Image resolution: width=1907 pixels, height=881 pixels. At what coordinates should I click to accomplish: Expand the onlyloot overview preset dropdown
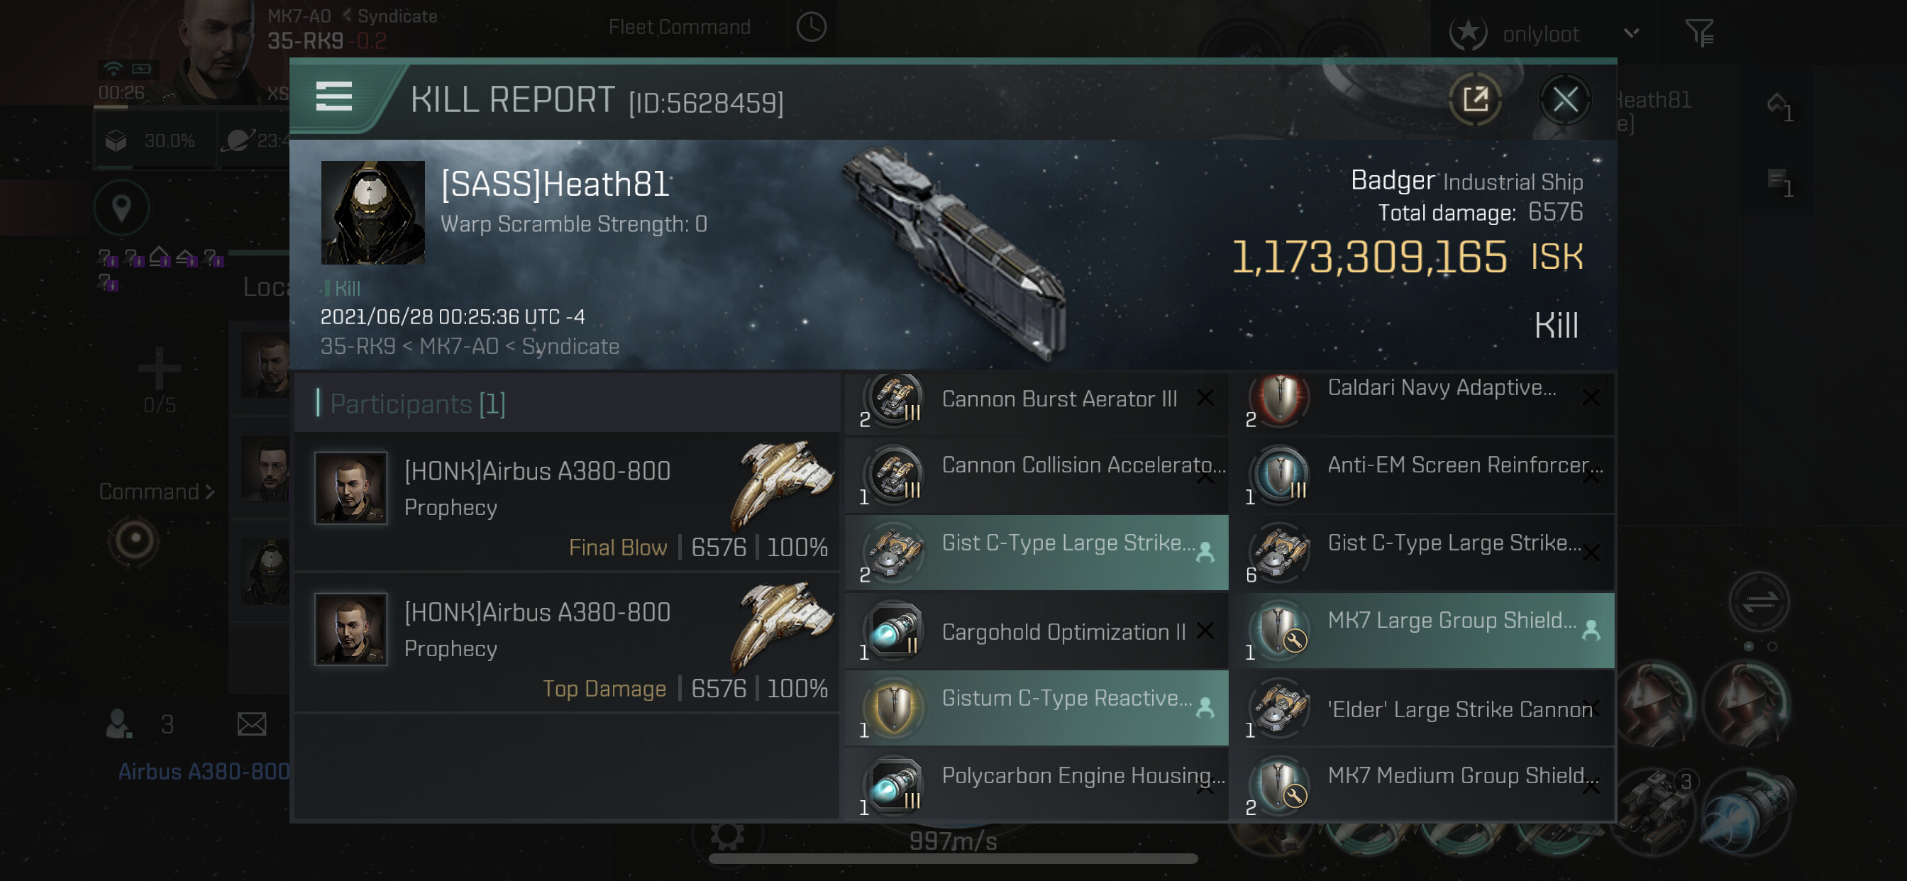point(1631,33)
